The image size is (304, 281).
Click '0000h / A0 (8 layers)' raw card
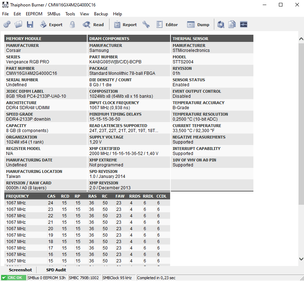(x=26, y=188)
